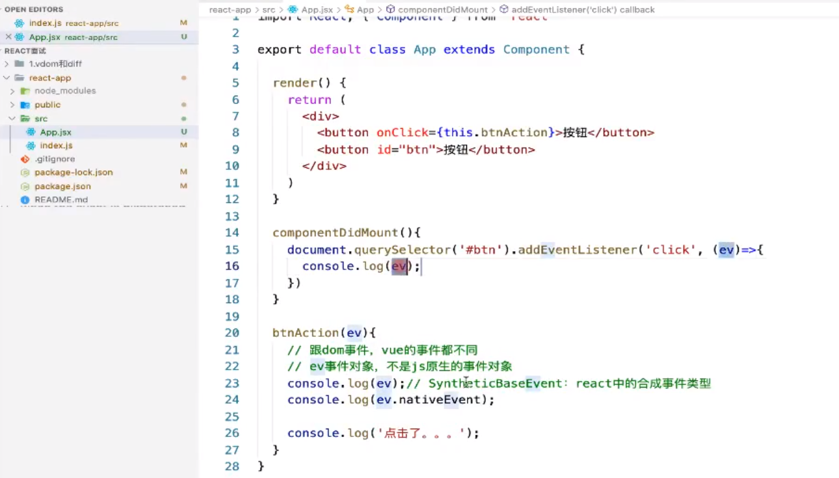The height and width of the screenshot is (478, 839).
Task: Click the React icon beside index.js in Open Editors
Action: click(x=18, y=23)
